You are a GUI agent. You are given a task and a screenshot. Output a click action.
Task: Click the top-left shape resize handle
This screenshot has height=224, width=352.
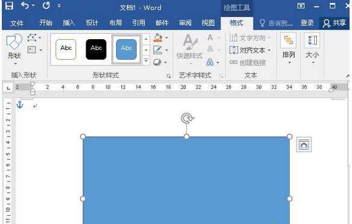pyautogui.click(x=83, y=137)
